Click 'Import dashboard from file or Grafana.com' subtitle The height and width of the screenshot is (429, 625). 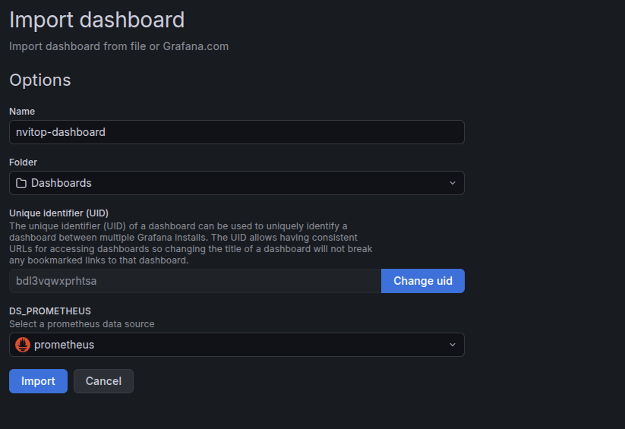click(118, 46)
